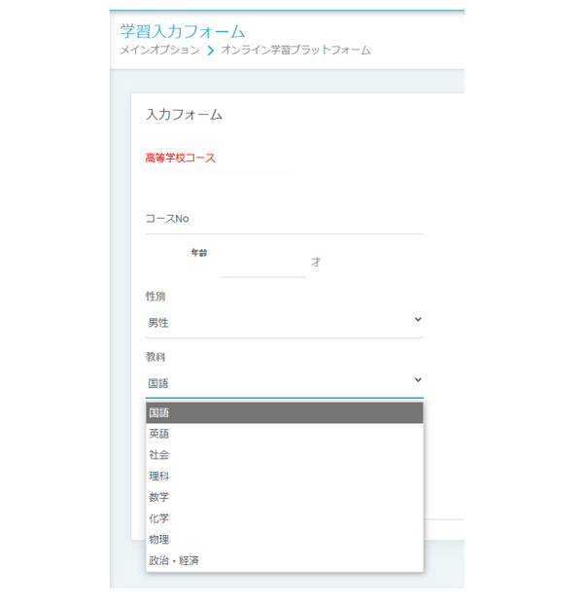
Task: Select 社会 in the dropdown list
Action: 284,455
